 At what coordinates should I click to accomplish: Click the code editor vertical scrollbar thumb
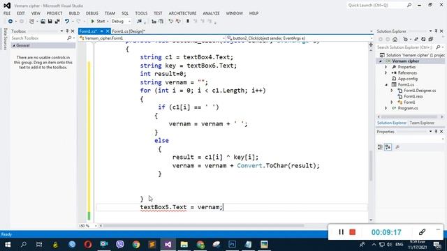(x=371, y=166)
